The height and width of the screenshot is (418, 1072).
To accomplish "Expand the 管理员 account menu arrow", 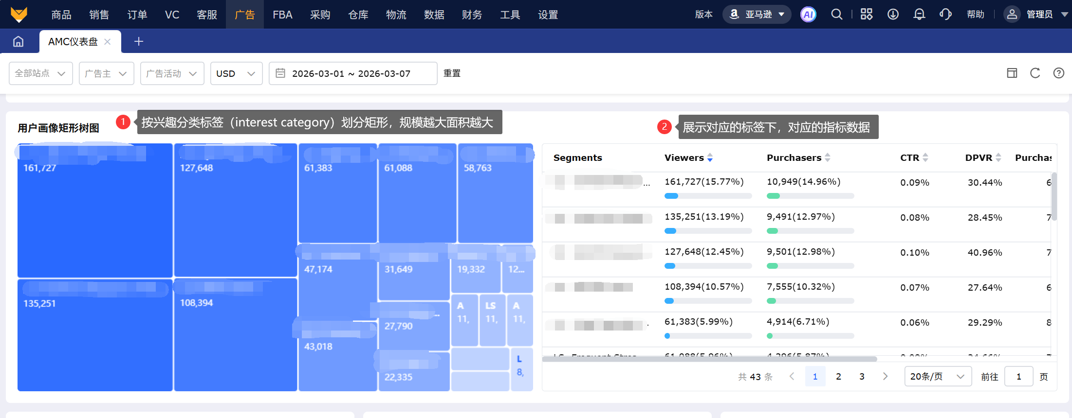I will tap(1064, 15).
